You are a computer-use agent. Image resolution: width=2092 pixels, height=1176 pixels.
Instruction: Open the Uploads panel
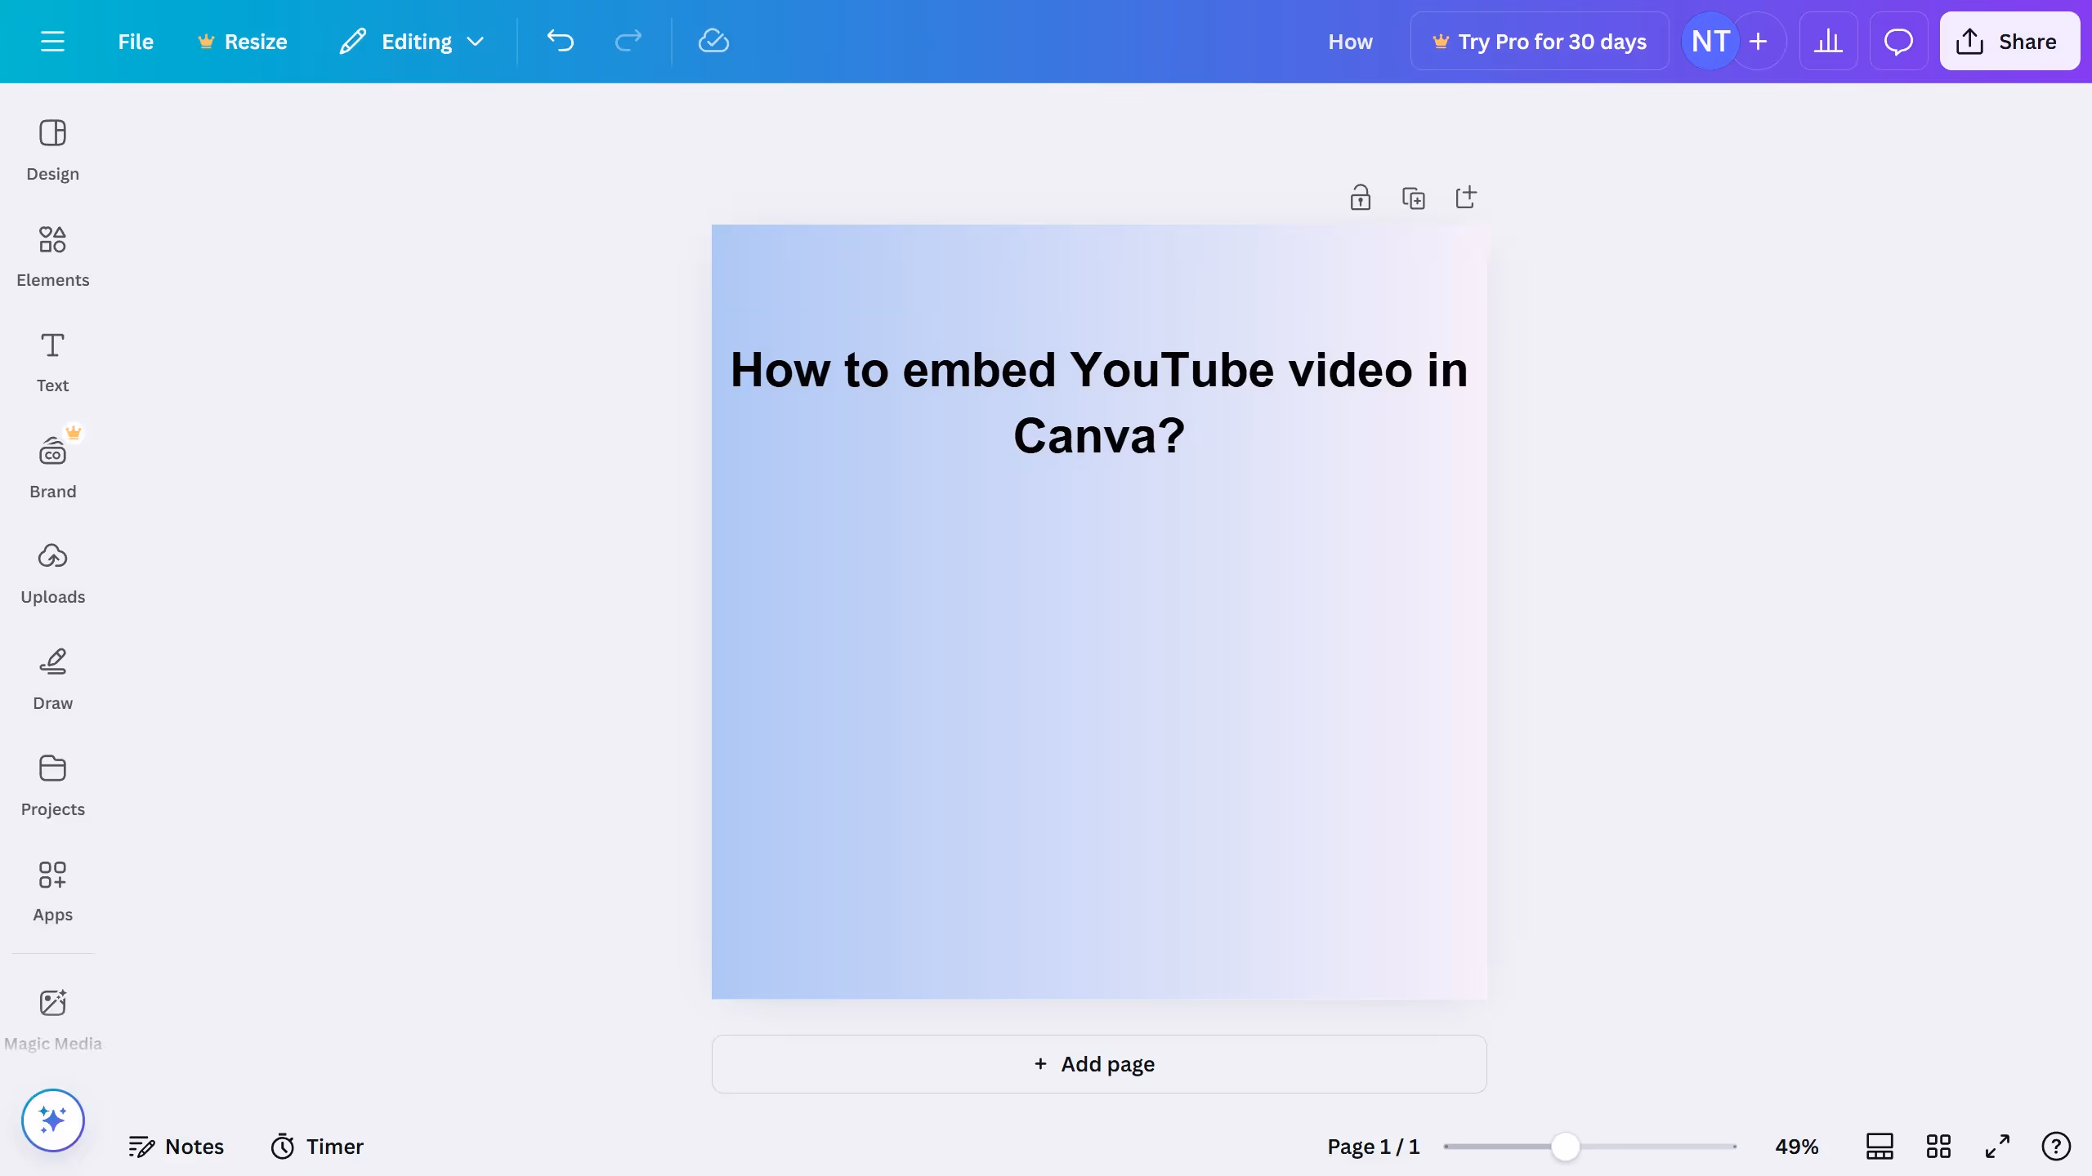[x=52, y=572]
